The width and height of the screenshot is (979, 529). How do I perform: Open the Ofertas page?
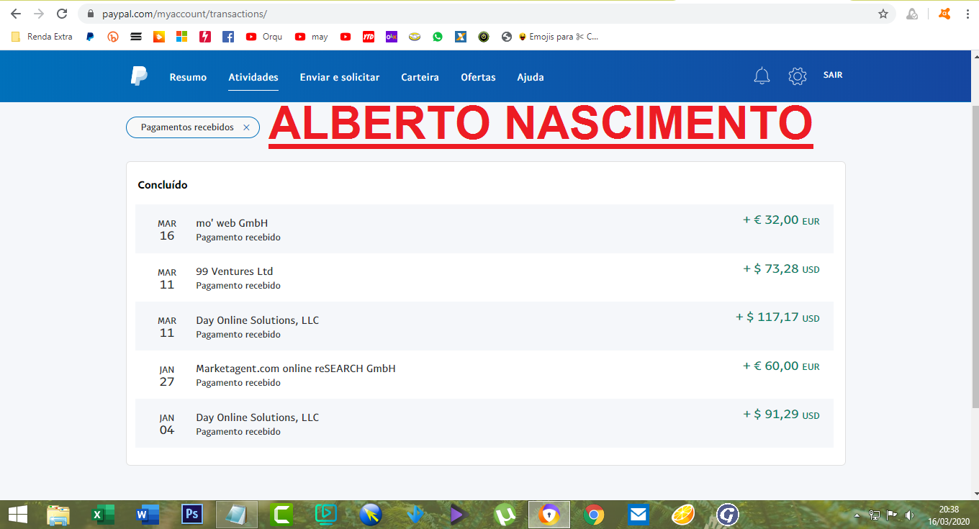(478, 77)
